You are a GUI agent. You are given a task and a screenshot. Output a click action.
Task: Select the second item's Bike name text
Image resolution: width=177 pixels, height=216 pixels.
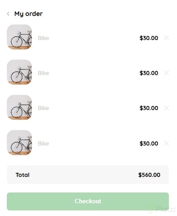(43, 73)
